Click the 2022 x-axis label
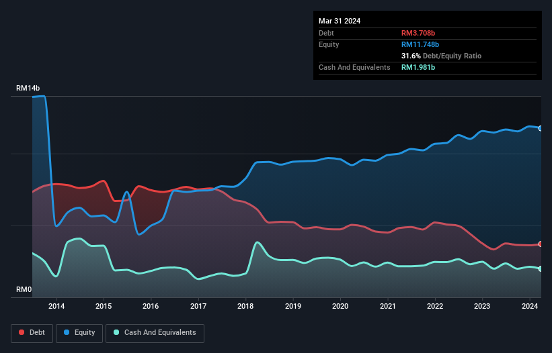The width and height of the screenshot is (552, 353). pos(435,306)
